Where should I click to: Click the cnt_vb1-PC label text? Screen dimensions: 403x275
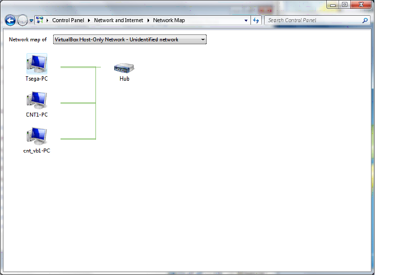click(37, 151)
